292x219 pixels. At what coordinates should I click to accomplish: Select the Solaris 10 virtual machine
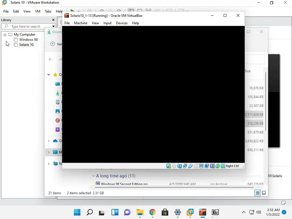[x=27, y=45]
